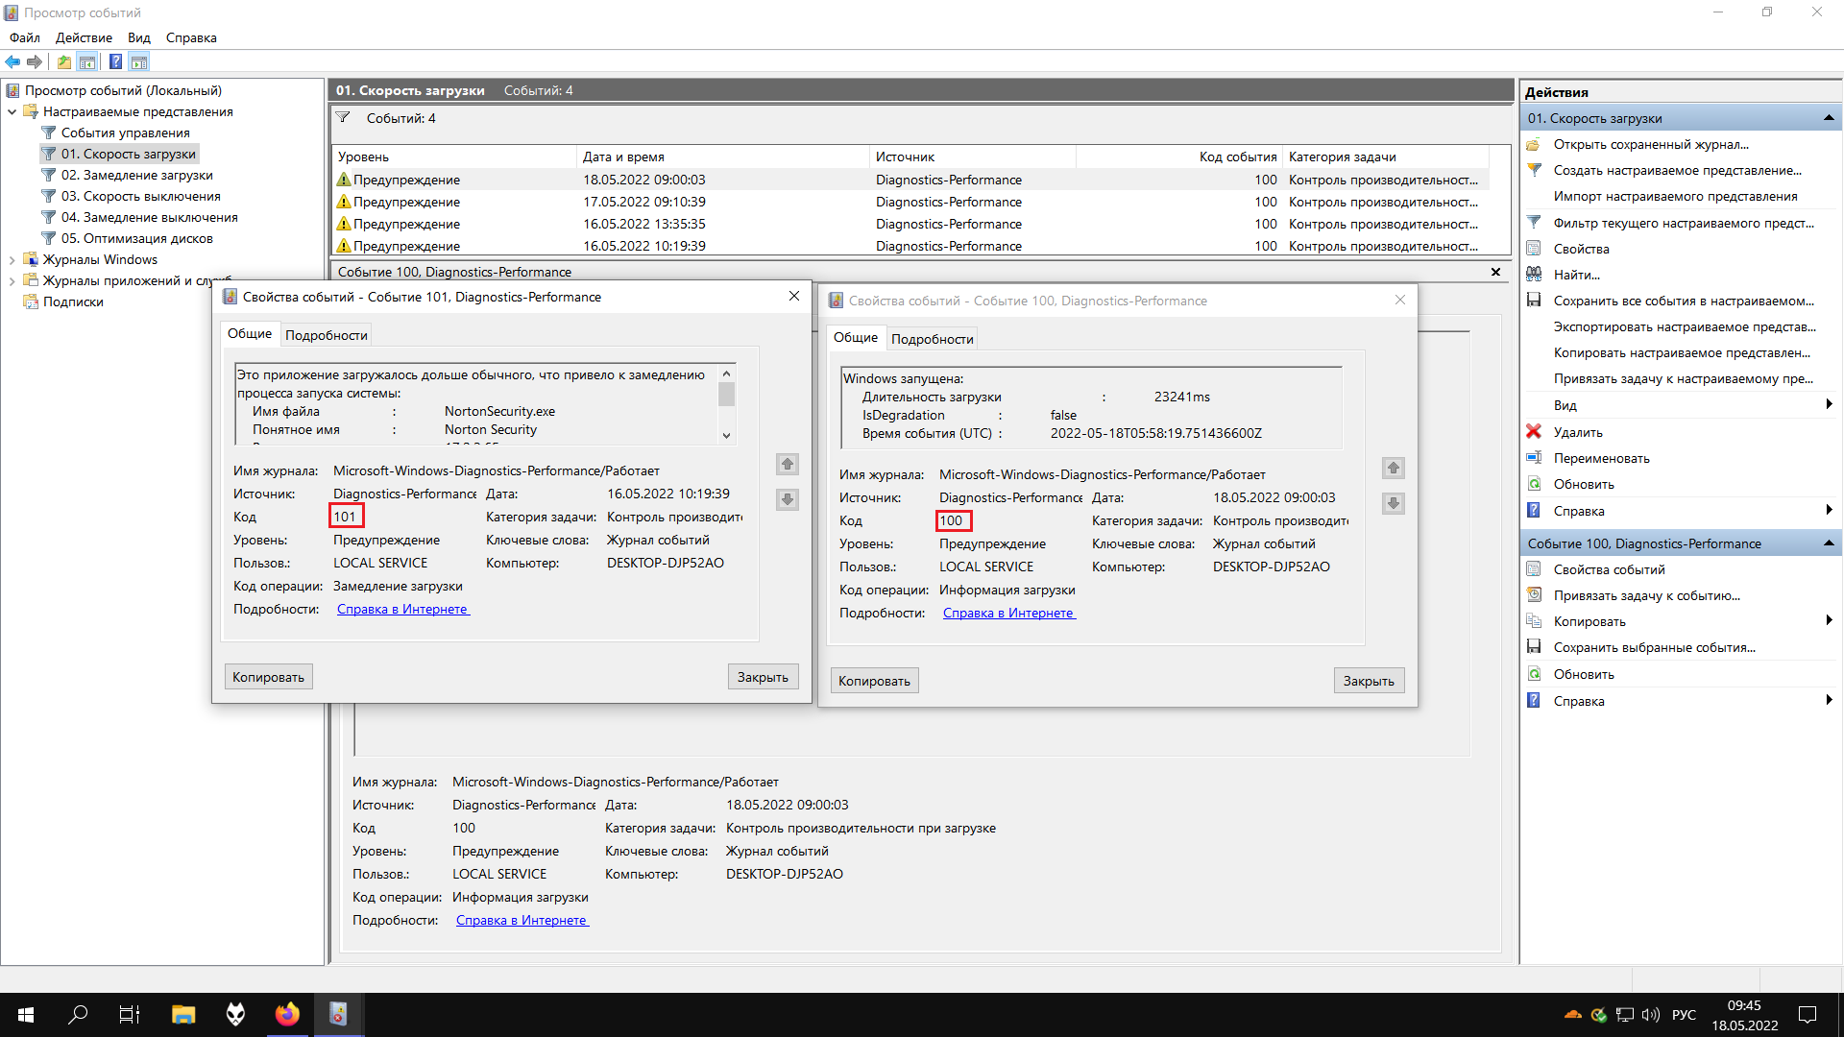Click the show/hide console tree toolbar icon
1844x1037 pixels.
tap(87, 62)
